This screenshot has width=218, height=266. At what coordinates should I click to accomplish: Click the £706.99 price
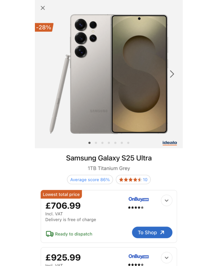(x=63, y=206)
